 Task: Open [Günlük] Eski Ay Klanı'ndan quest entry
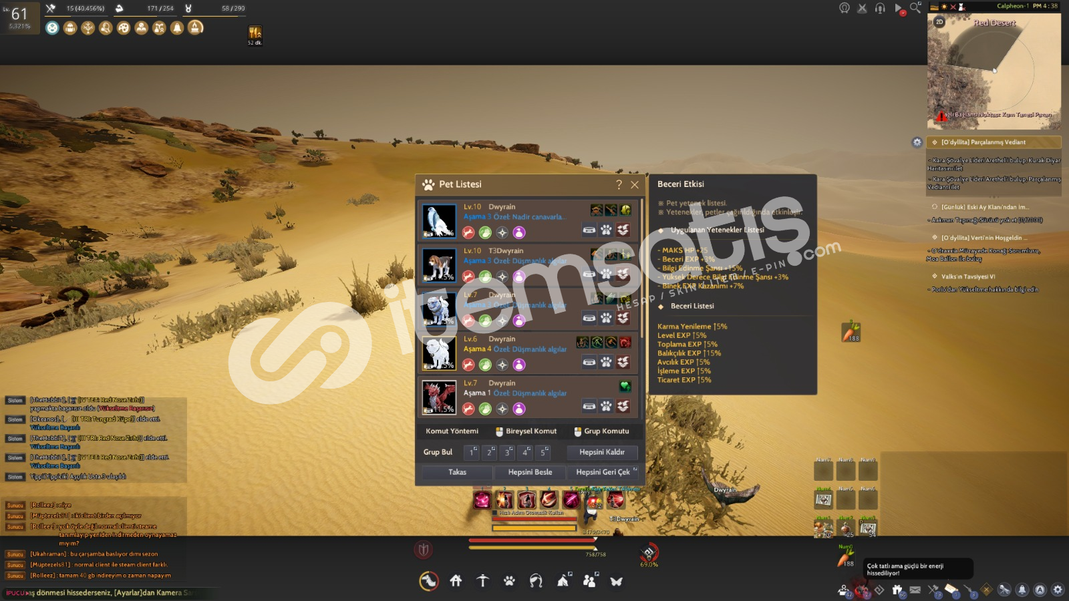985,207
